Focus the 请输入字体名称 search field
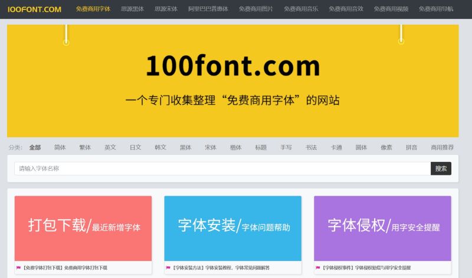The image size is (472, 278). tap(222, 168)
